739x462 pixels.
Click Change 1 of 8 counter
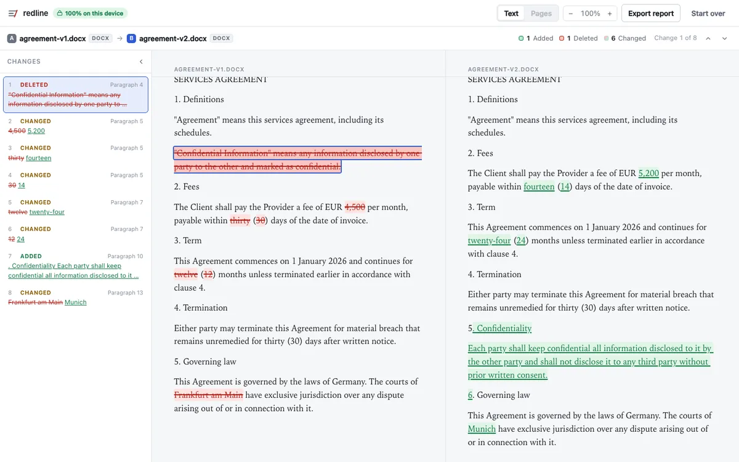tap(675, 38)
